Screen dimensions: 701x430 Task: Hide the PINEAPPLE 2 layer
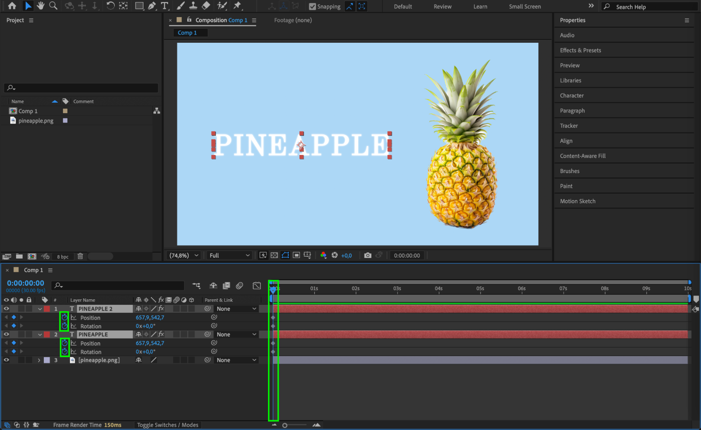(x=6, y=309)
